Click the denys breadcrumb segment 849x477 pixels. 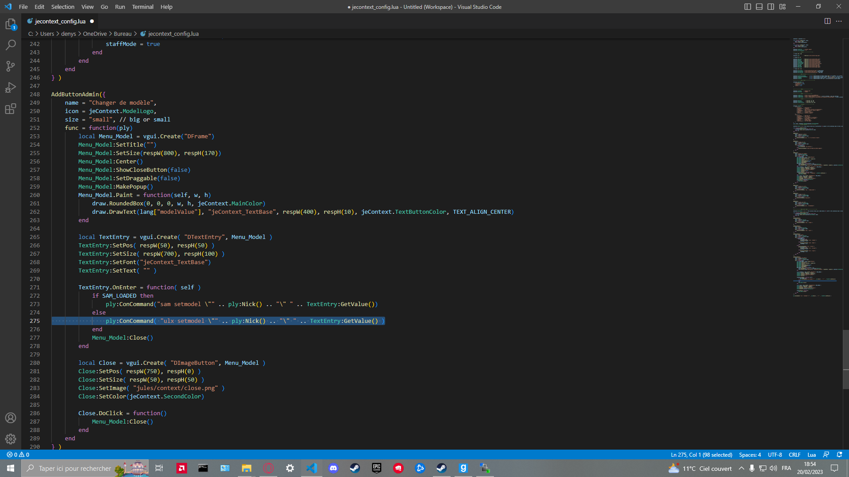69,34
